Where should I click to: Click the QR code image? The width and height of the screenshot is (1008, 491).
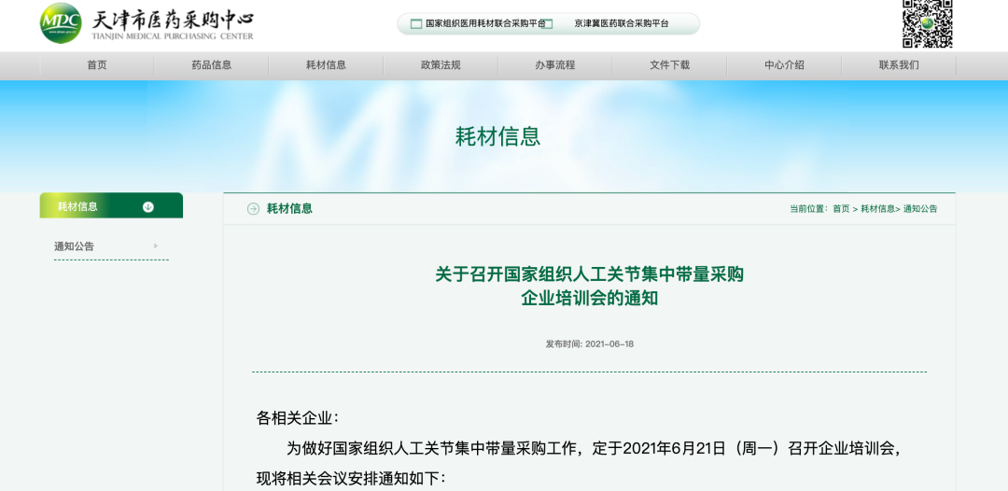927,23
